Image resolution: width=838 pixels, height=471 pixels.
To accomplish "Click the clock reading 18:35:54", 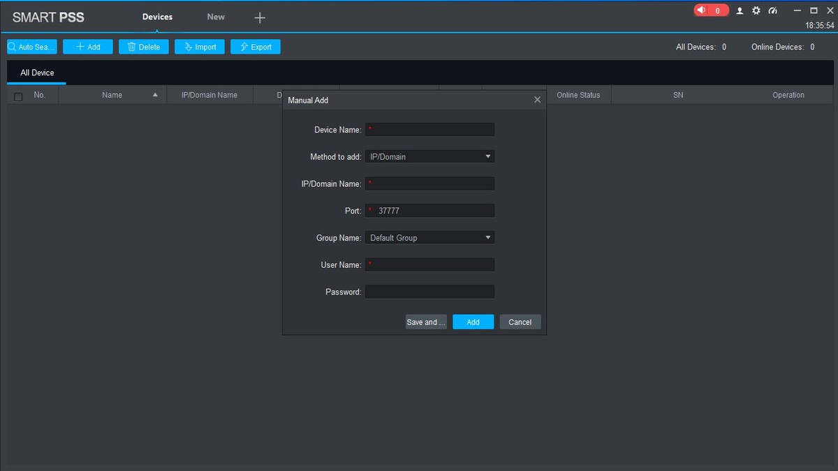I will [x=820, y=25].
